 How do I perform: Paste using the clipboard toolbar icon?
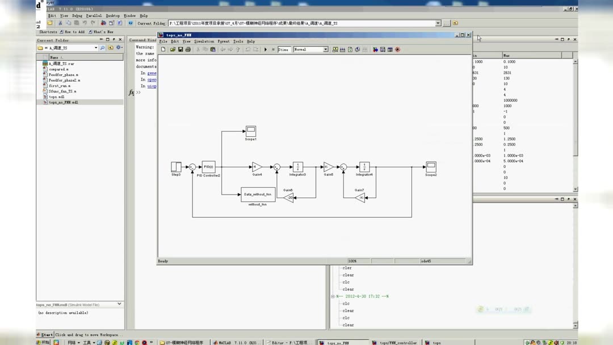(x=213, y=49)
